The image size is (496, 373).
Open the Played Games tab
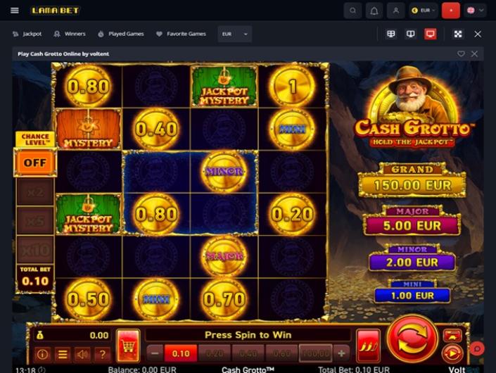click(121, 34)
